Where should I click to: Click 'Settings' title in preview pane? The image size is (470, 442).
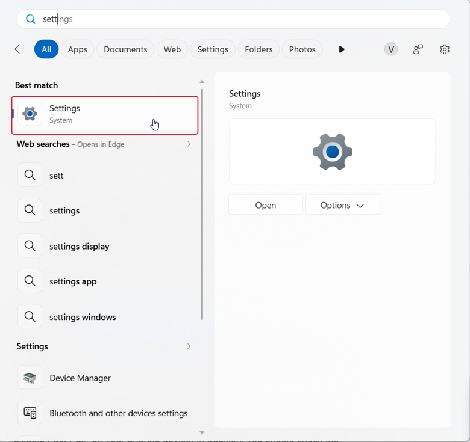coord(245,94)
